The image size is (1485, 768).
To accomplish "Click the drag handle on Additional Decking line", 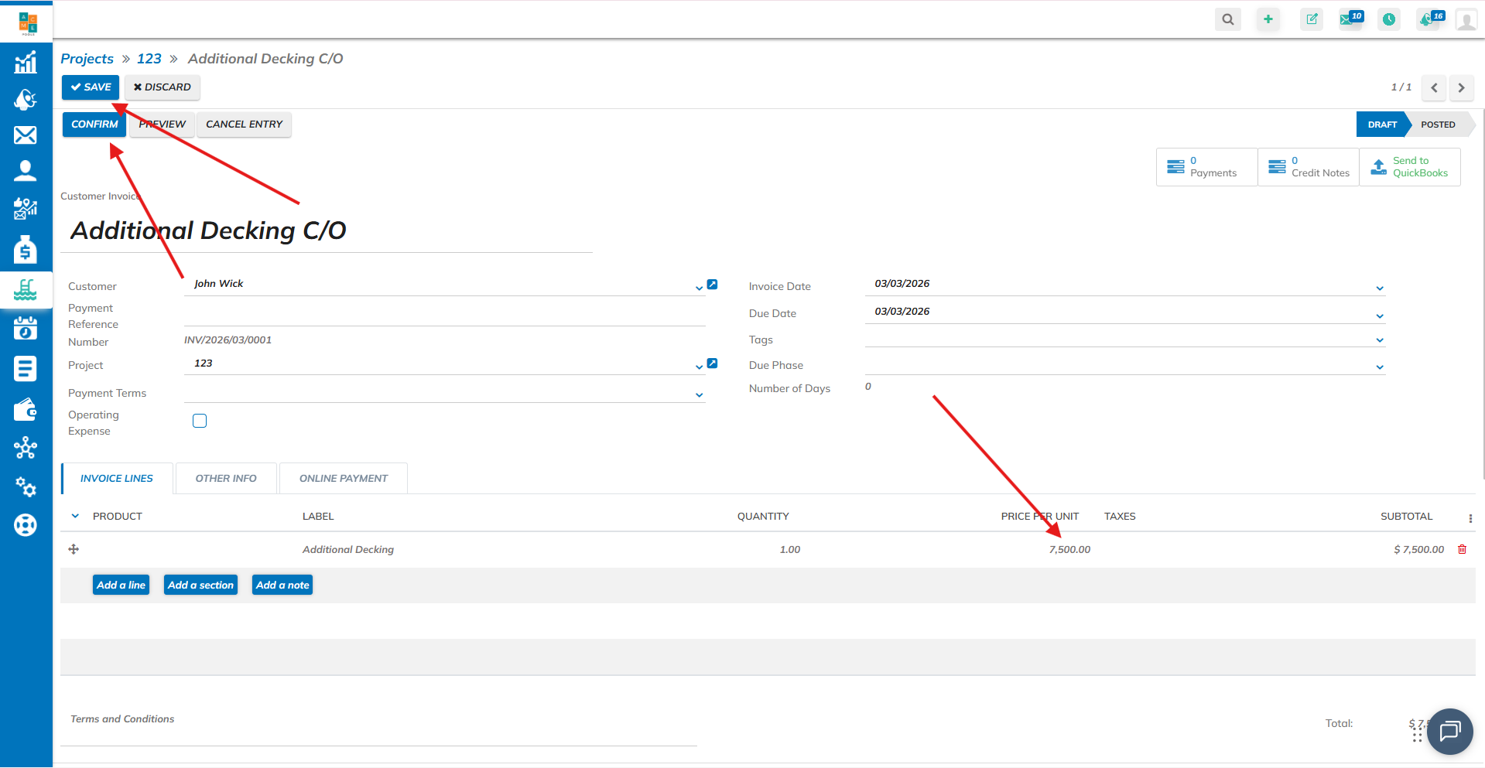I will click(74, 549).
